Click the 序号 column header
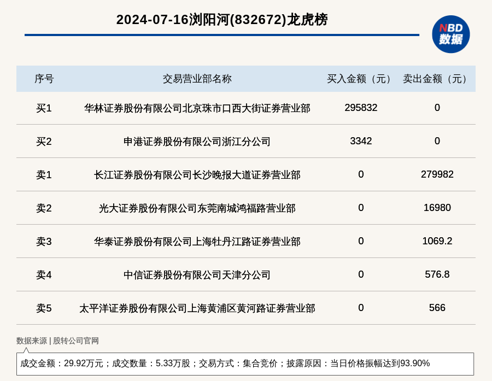Screen dimensions: 492x381 44,79
